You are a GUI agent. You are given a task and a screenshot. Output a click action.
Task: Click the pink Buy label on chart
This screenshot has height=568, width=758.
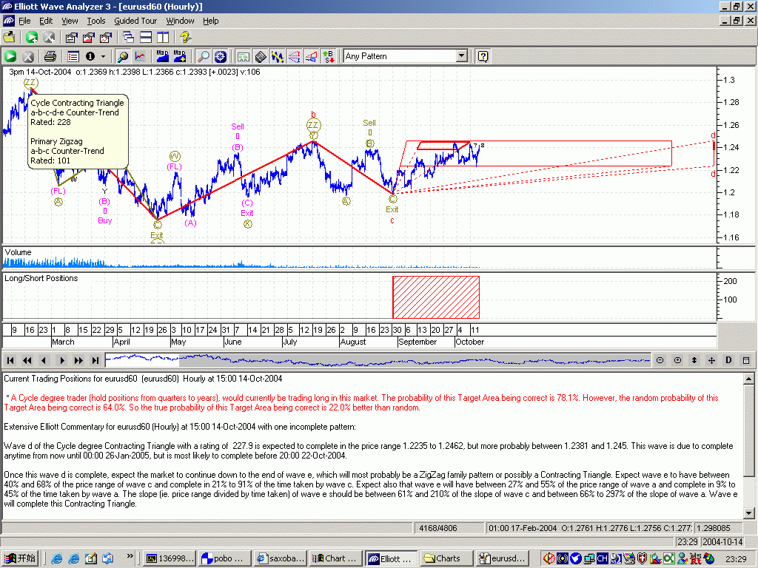pyautogui.click(x=105, y=220)
